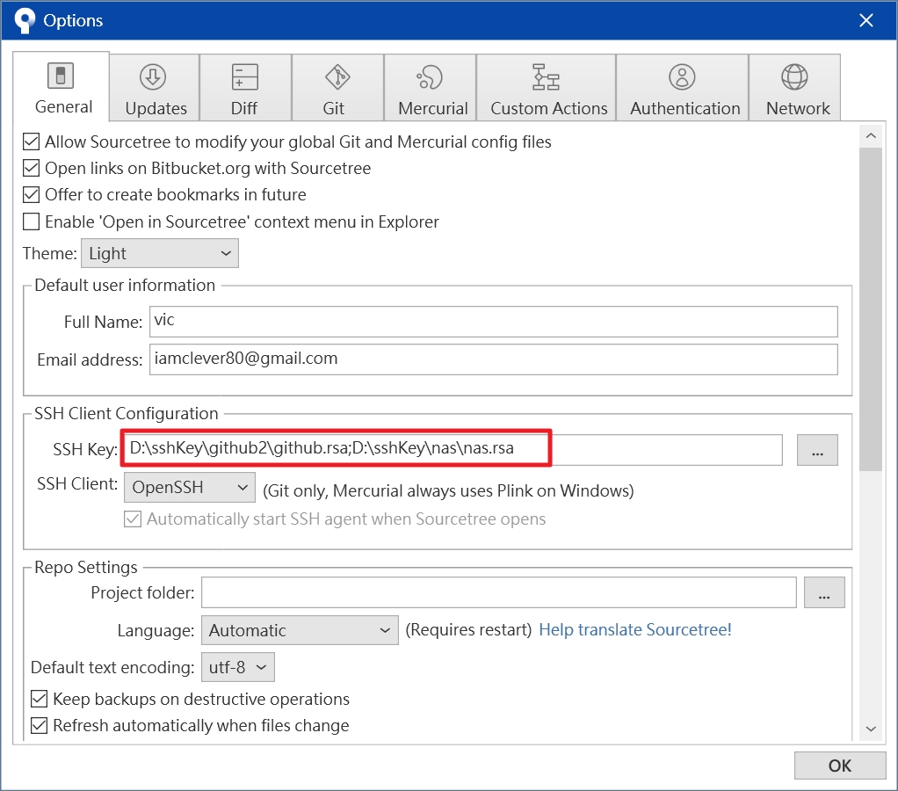898x791 pixels.
Task: Click the Mercurial logo icon
Action: (430, 76)
